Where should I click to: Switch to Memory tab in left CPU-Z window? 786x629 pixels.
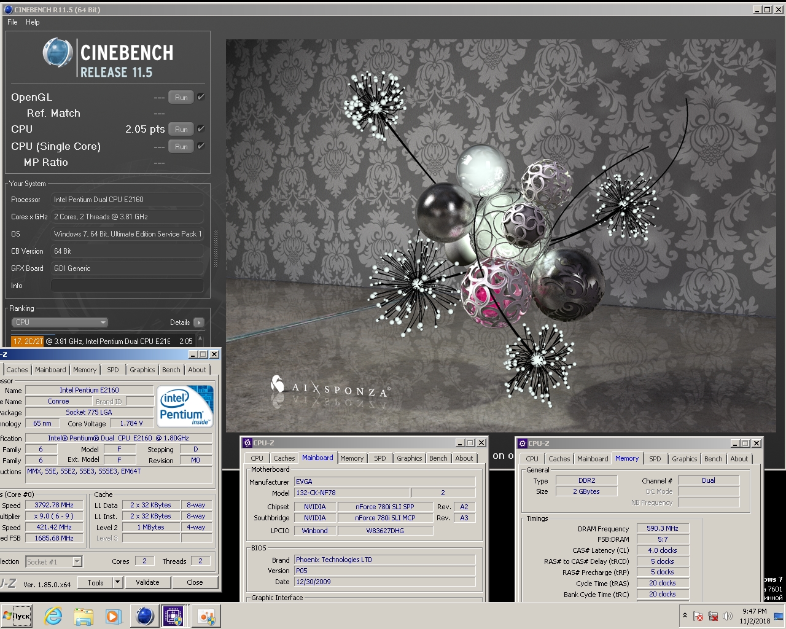click(x=85, y=370)
